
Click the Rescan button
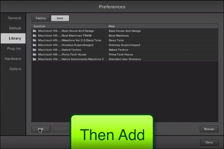click(x=209, y=129)
